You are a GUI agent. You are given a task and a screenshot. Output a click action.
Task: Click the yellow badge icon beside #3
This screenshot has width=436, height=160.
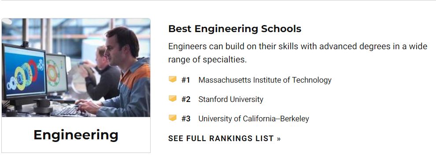pos(172,118)
